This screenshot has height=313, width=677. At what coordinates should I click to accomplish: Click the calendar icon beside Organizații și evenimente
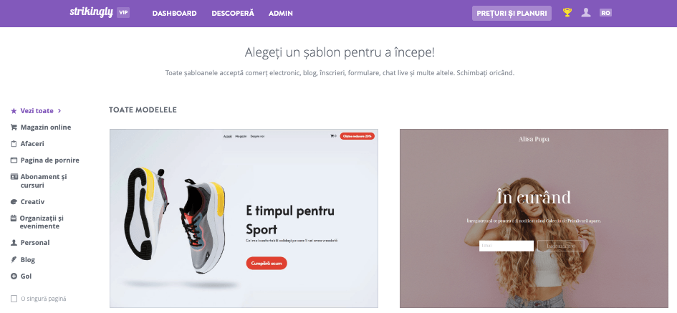click(14, 218)
